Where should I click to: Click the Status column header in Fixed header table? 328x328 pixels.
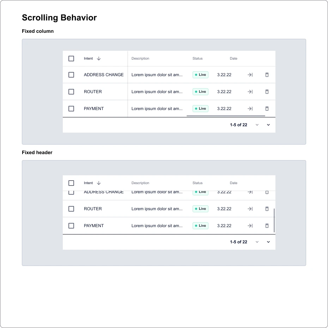pyautogui.click(x=198, y=183)
